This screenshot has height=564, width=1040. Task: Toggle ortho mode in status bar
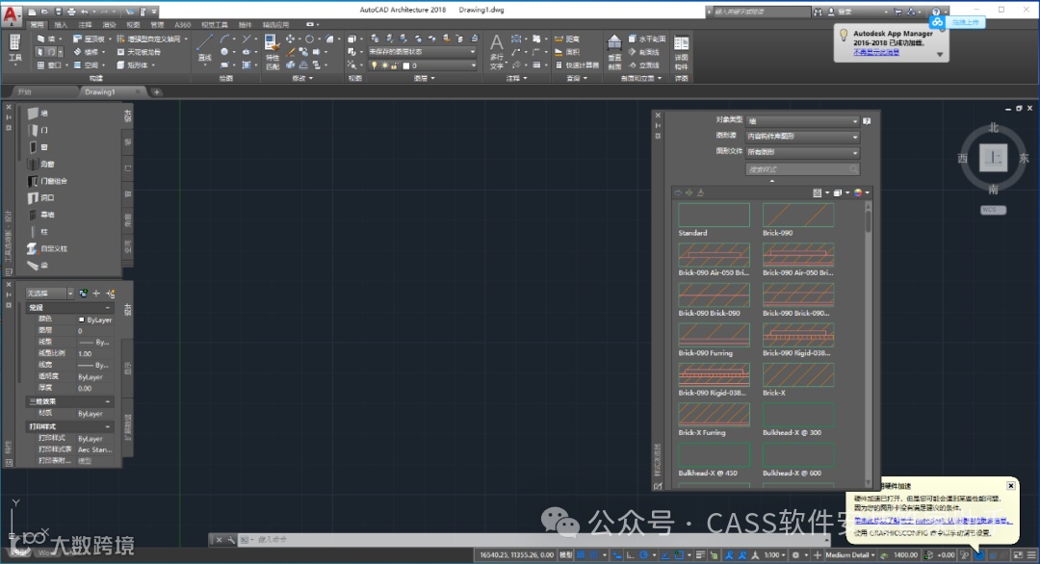[630, 555]
